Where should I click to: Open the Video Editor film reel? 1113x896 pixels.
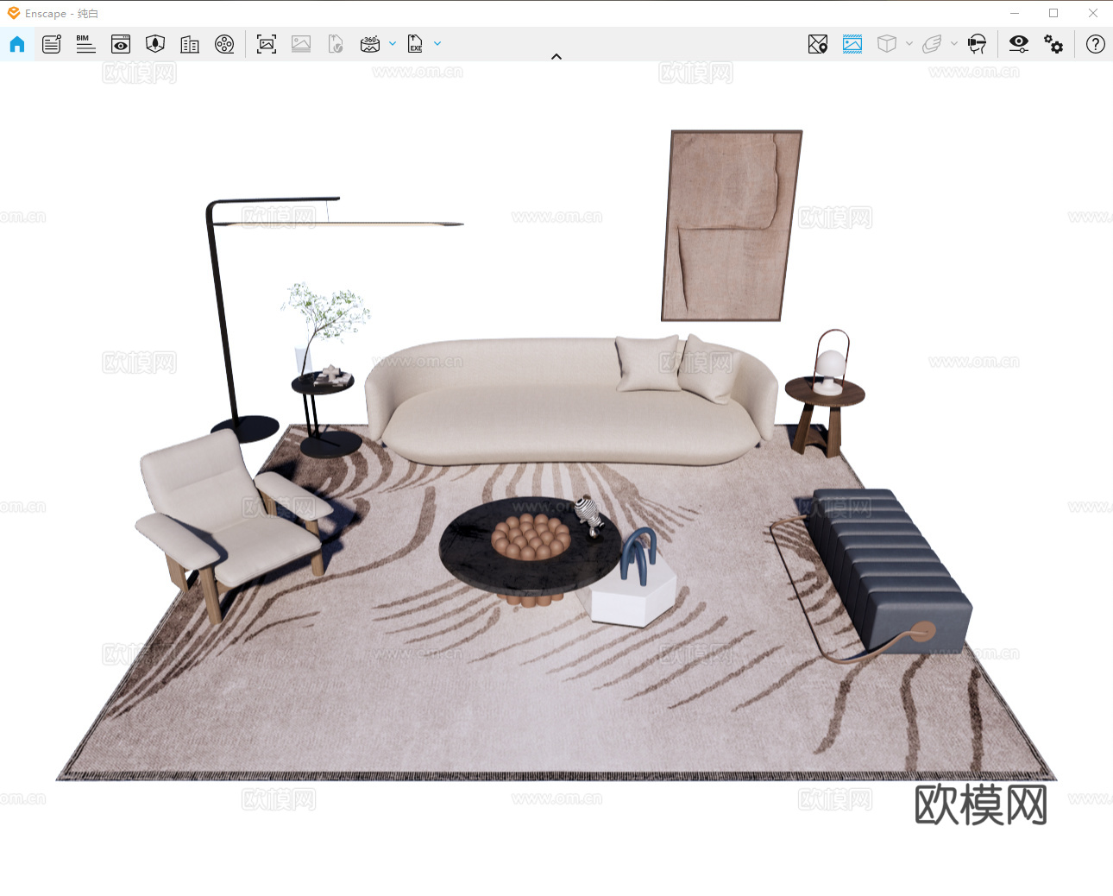pyautogui.click(x=224, y=44)
